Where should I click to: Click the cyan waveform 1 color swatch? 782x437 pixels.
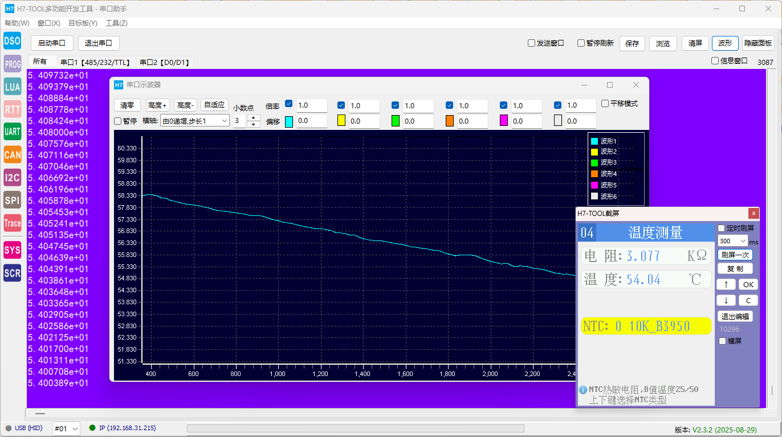pos(289,121)
